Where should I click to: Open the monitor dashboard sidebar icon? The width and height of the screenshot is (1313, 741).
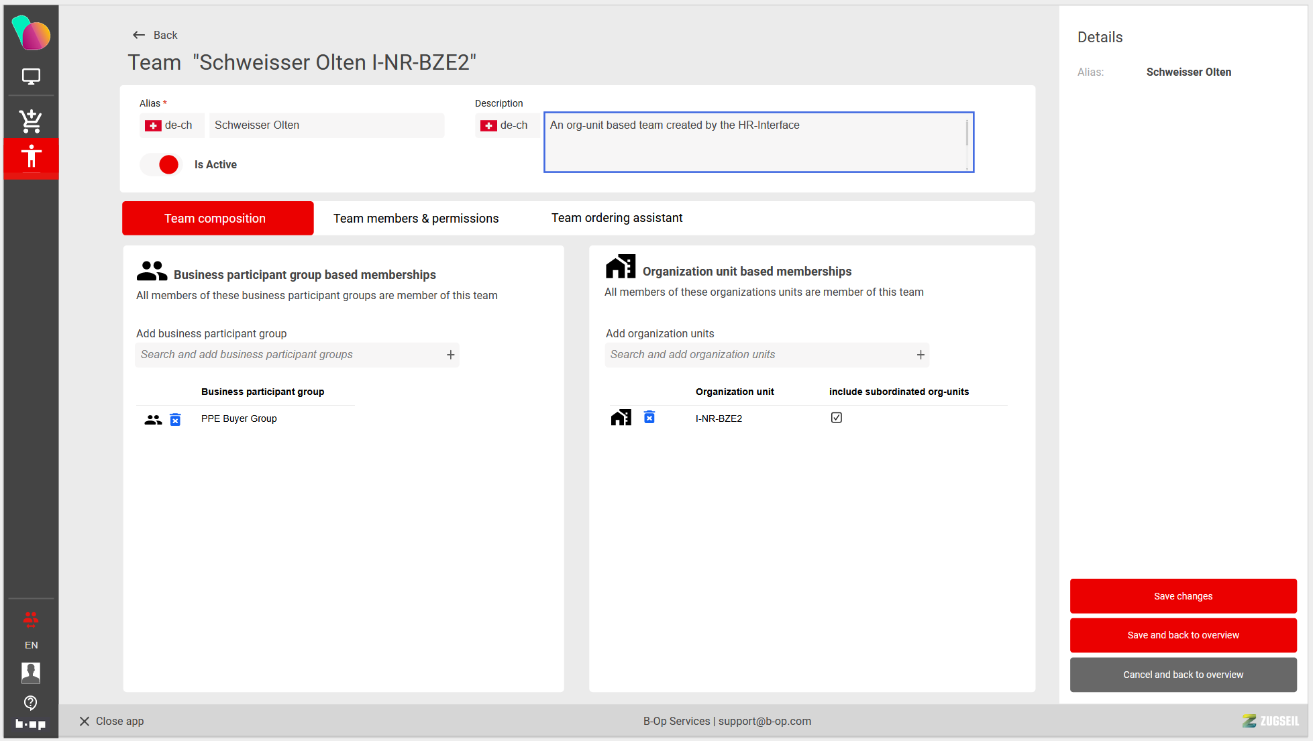click(31, 76)
